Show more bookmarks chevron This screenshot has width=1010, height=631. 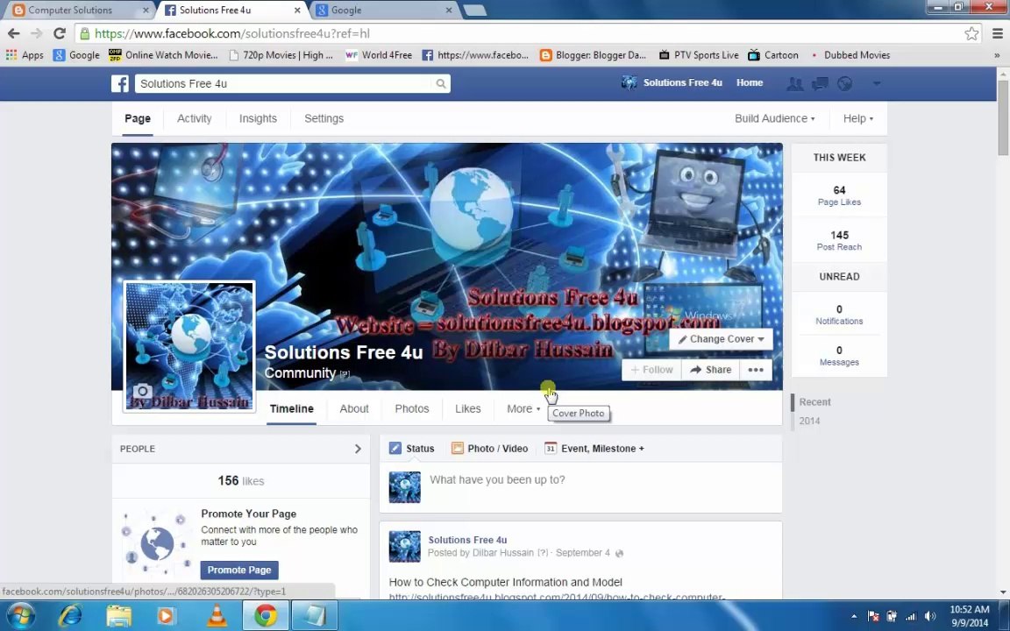(997, 55)
